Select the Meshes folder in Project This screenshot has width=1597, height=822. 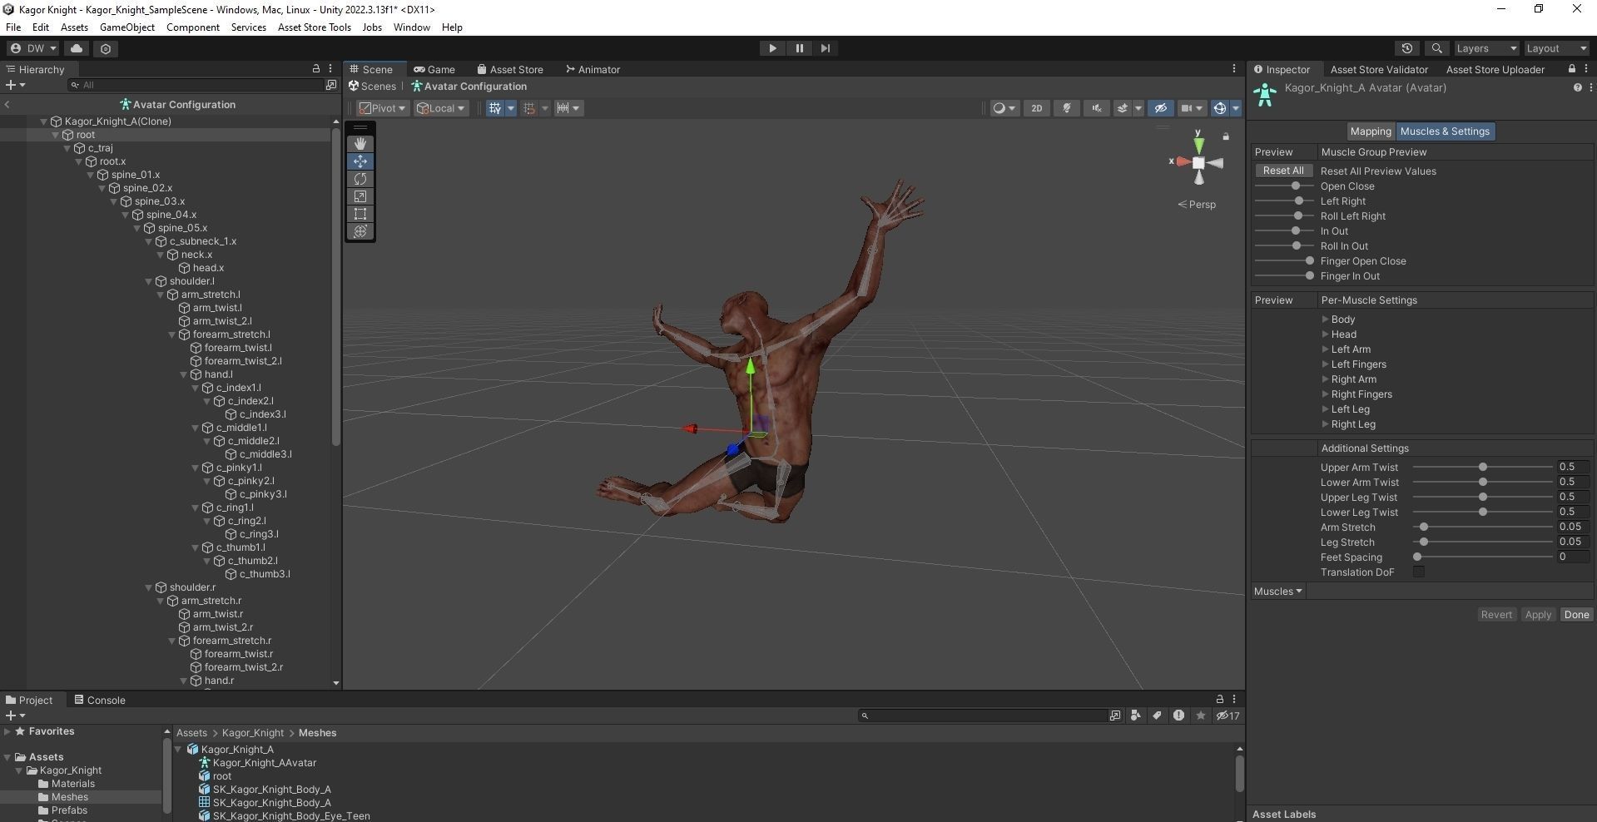click(x=69, y=797)
